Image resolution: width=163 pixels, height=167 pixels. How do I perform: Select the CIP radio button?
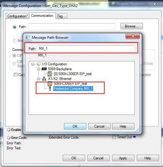(x=14, y=56)
